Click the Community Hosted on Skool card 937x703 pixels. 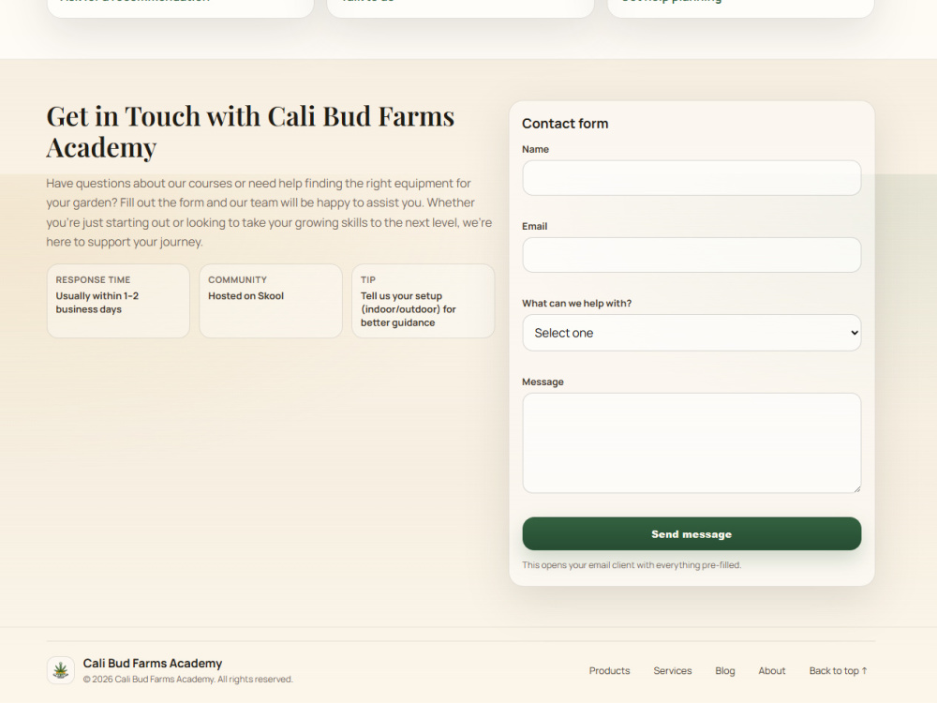[271, 301]
